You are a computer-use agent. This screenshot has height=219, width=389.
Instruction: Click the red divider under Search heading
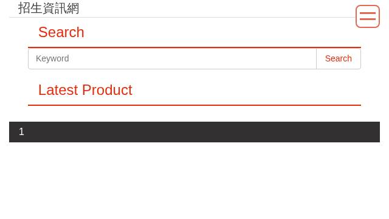[x=194, y=47]
